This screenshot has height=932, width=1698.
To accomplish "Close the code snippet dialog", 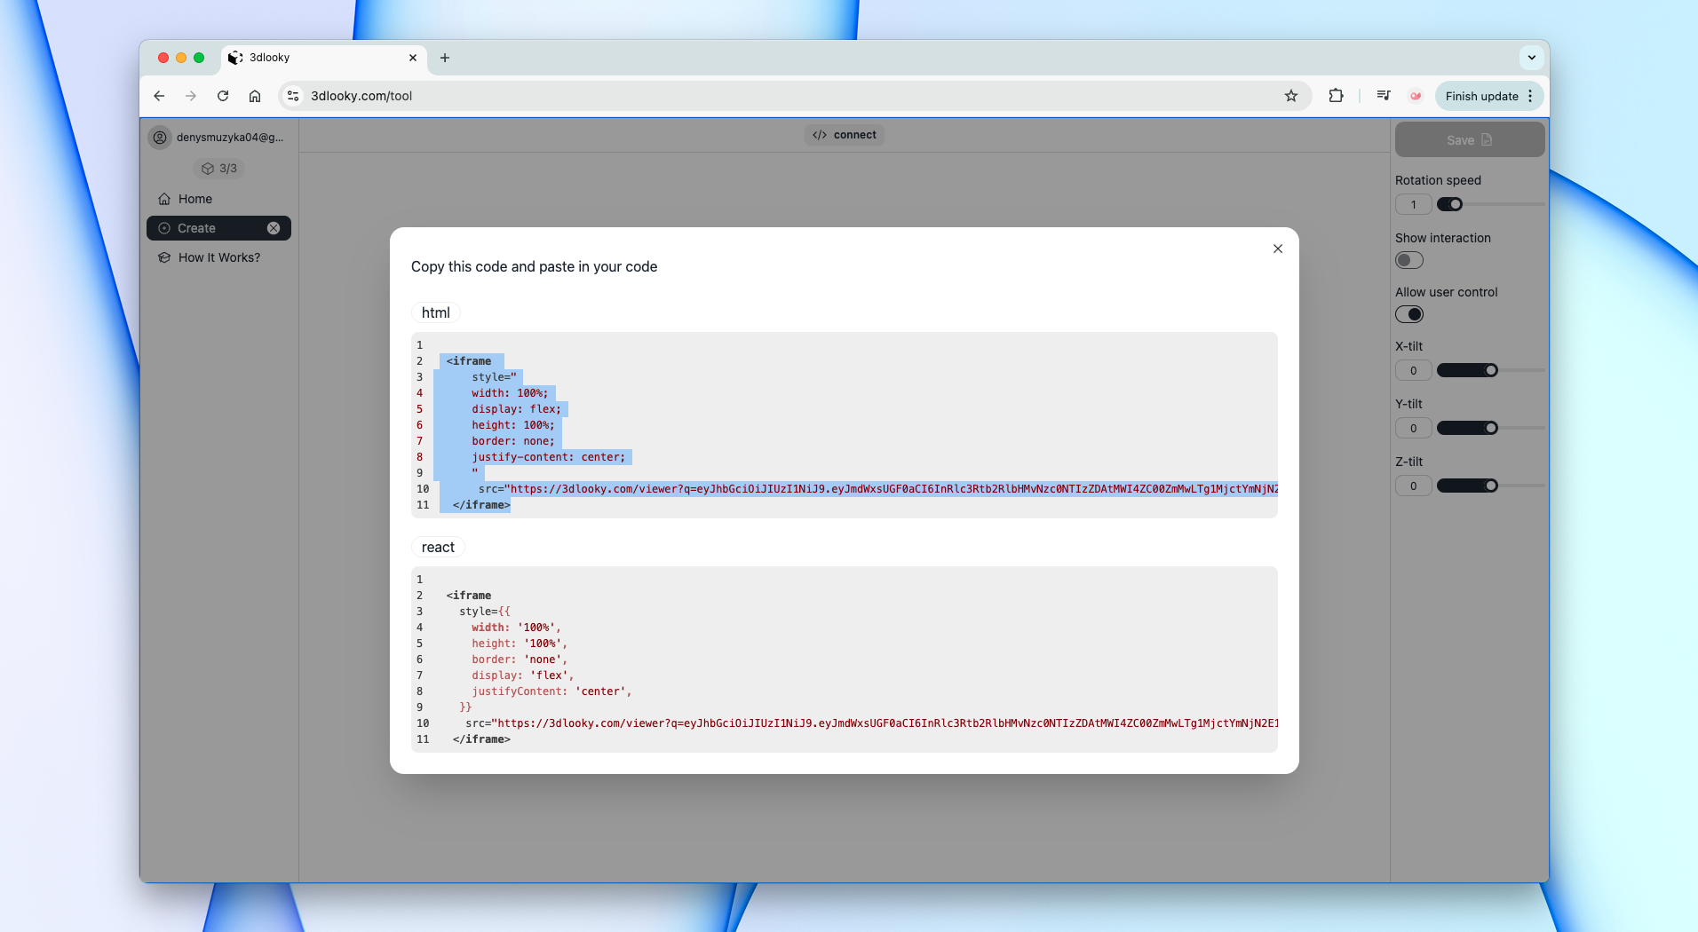I will [x=1277, y=249].
